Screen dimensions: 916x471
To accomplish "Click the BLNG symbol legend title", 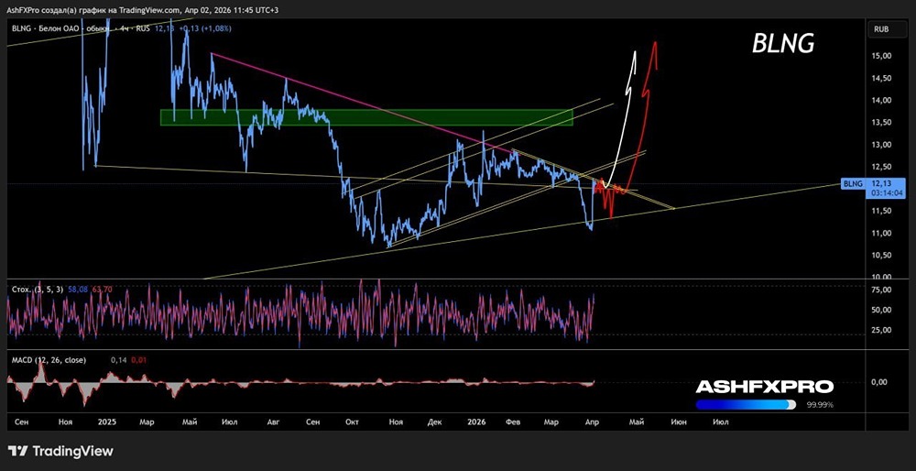I will pos(80,28).
